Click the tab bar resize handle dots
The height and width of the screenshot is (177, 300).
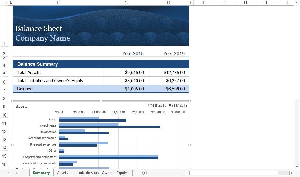click(x=180, y=173)
